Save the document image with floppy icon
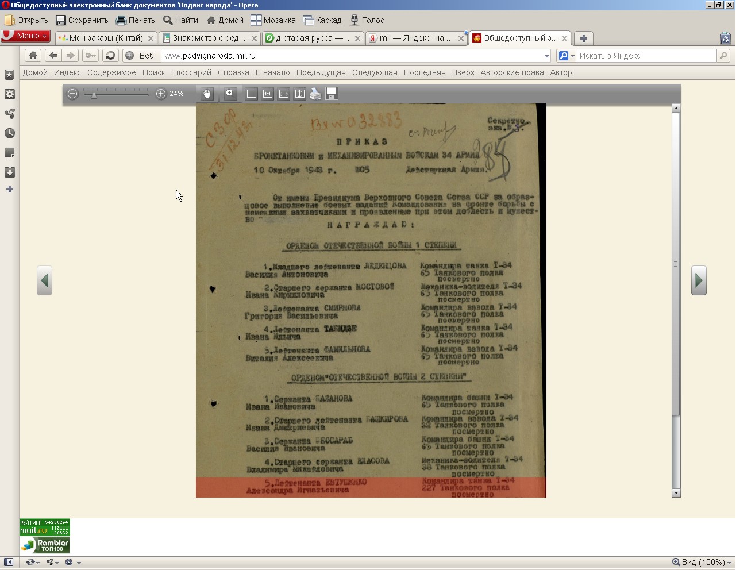The height and width of the screenshot is (570, 736). [x=332, y=94]
